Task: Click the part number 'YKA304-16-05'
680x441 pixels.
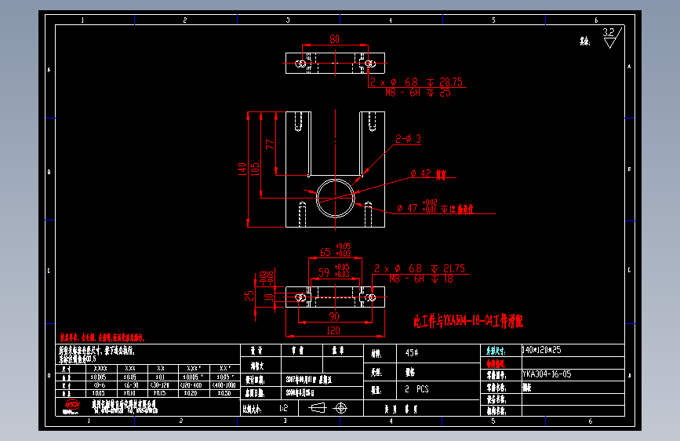Action: click(547, 374)
